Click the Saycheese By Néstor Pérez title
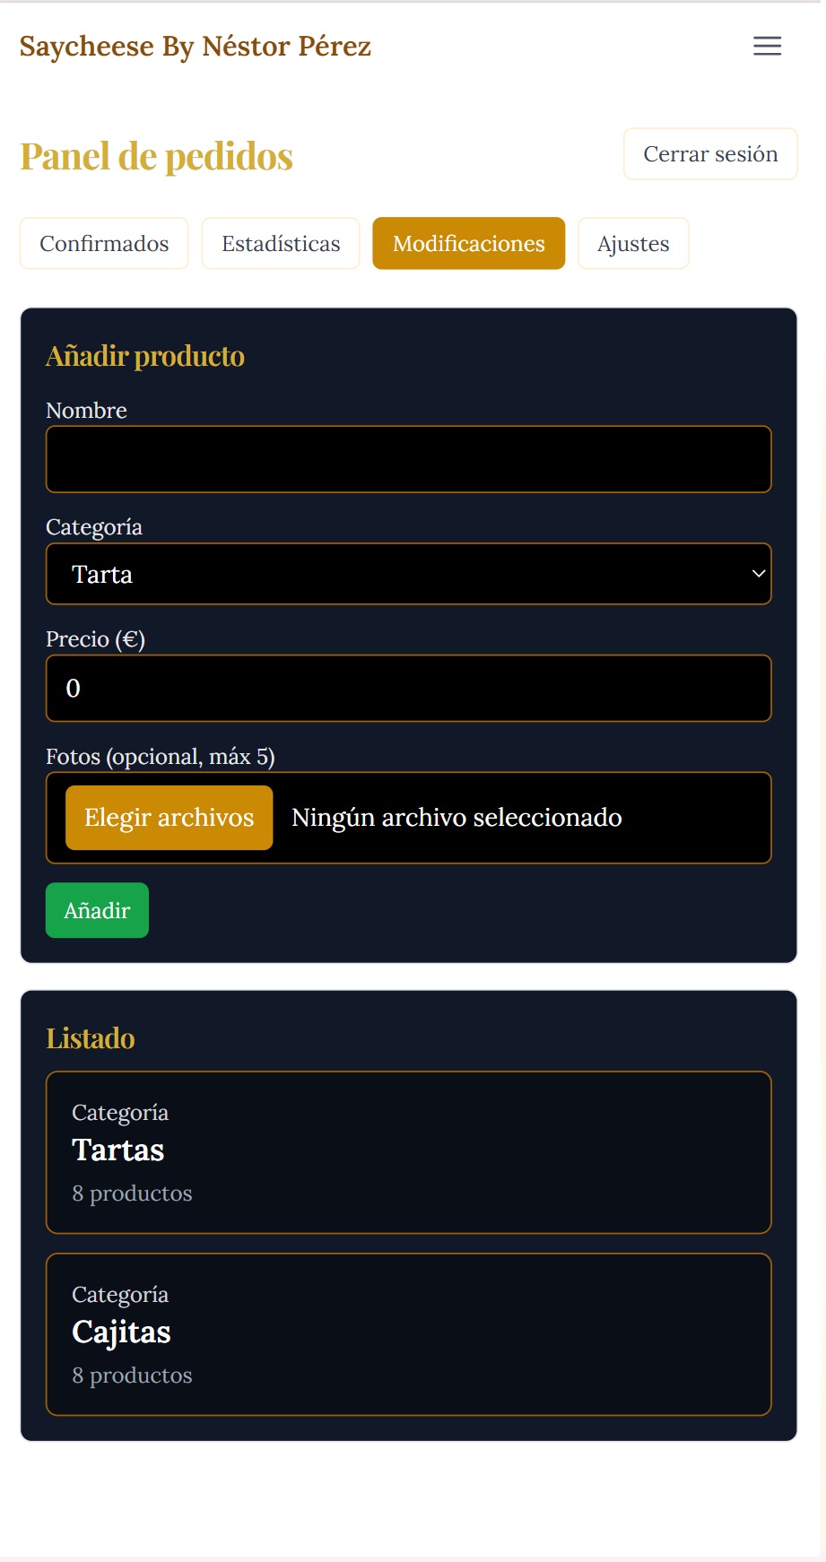The height and width of the screenshot is (1562, 826). pos(196,46)
